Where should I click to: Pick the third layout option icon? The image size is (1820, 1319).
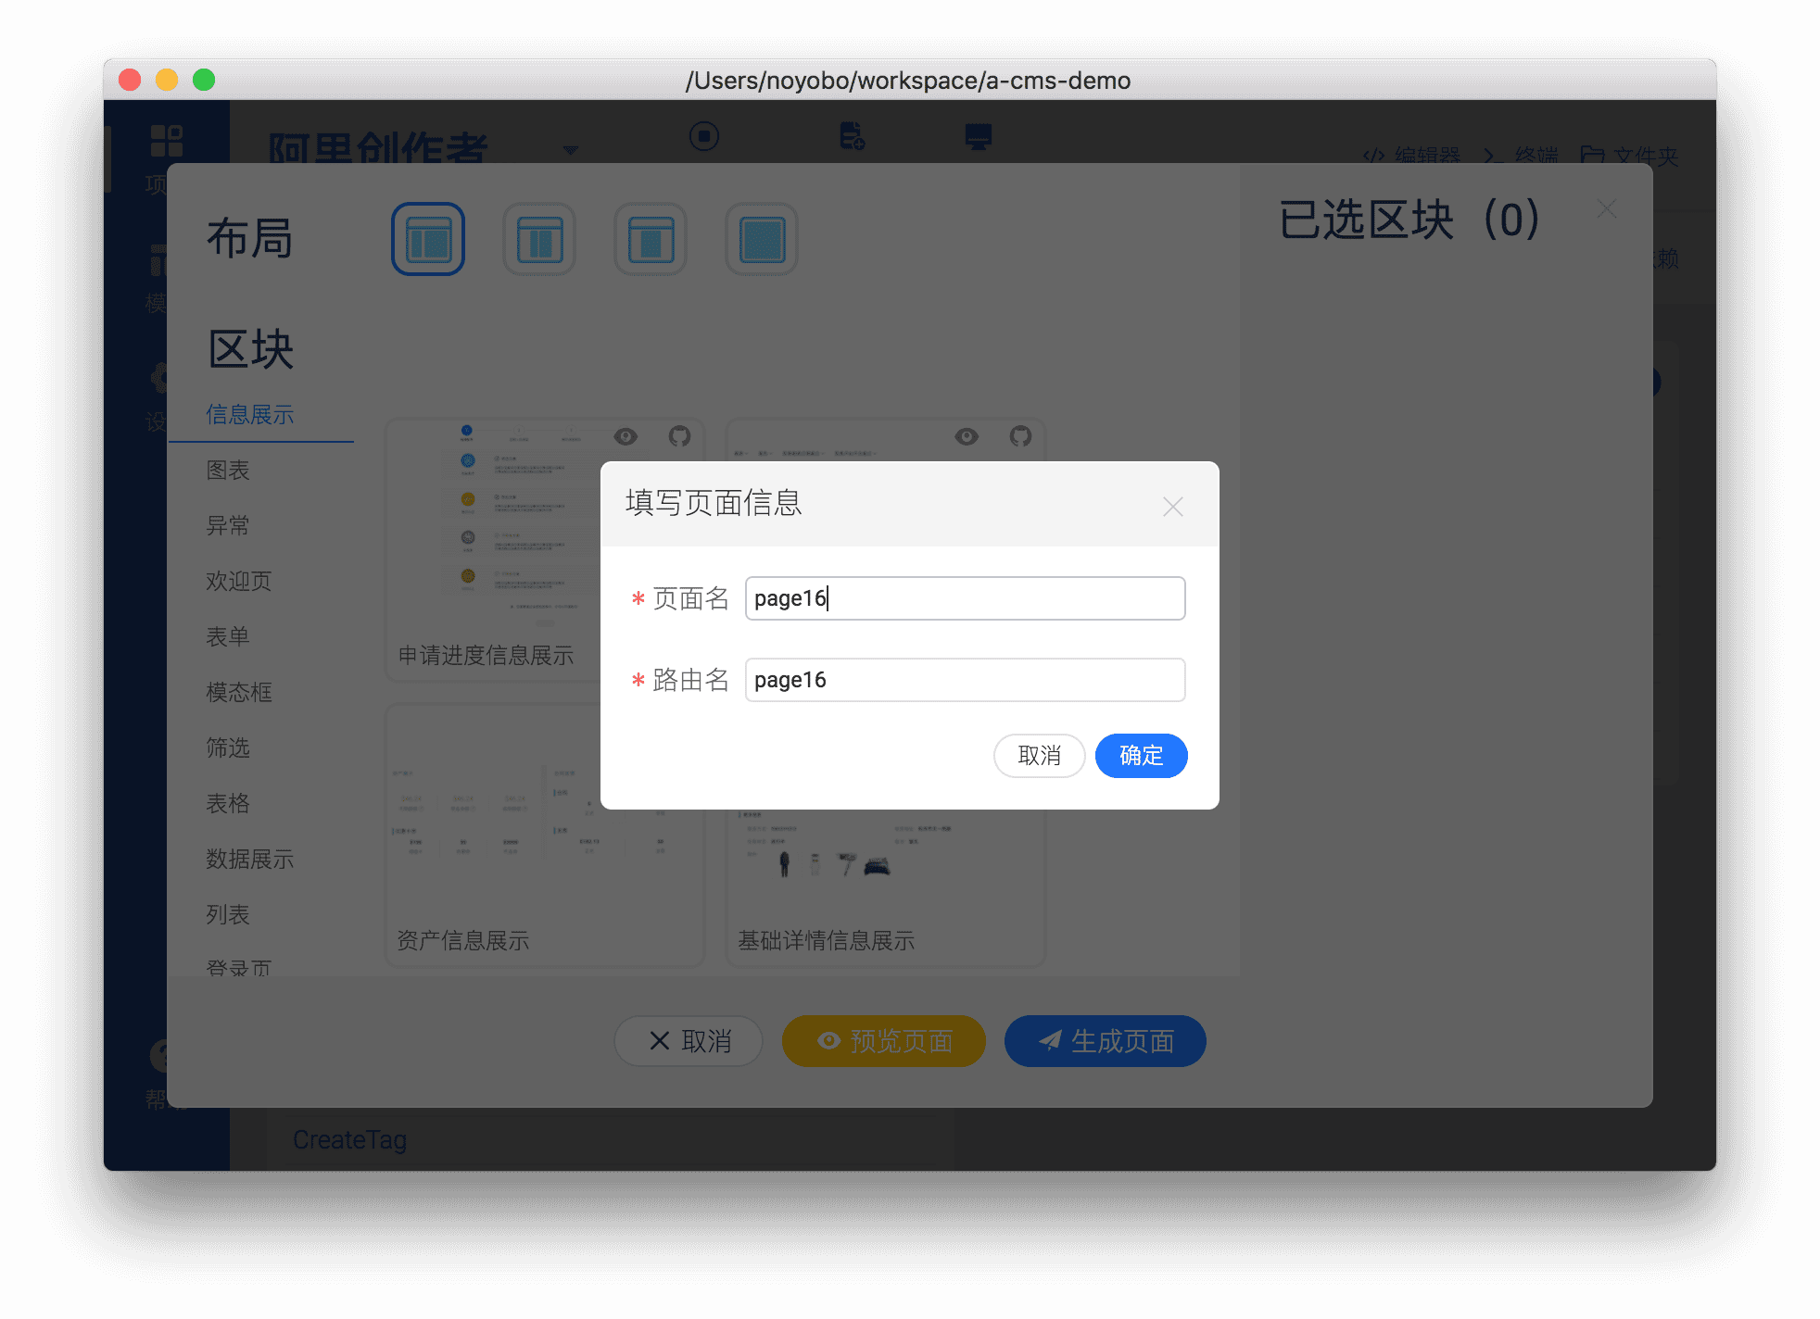pos(651,239)
